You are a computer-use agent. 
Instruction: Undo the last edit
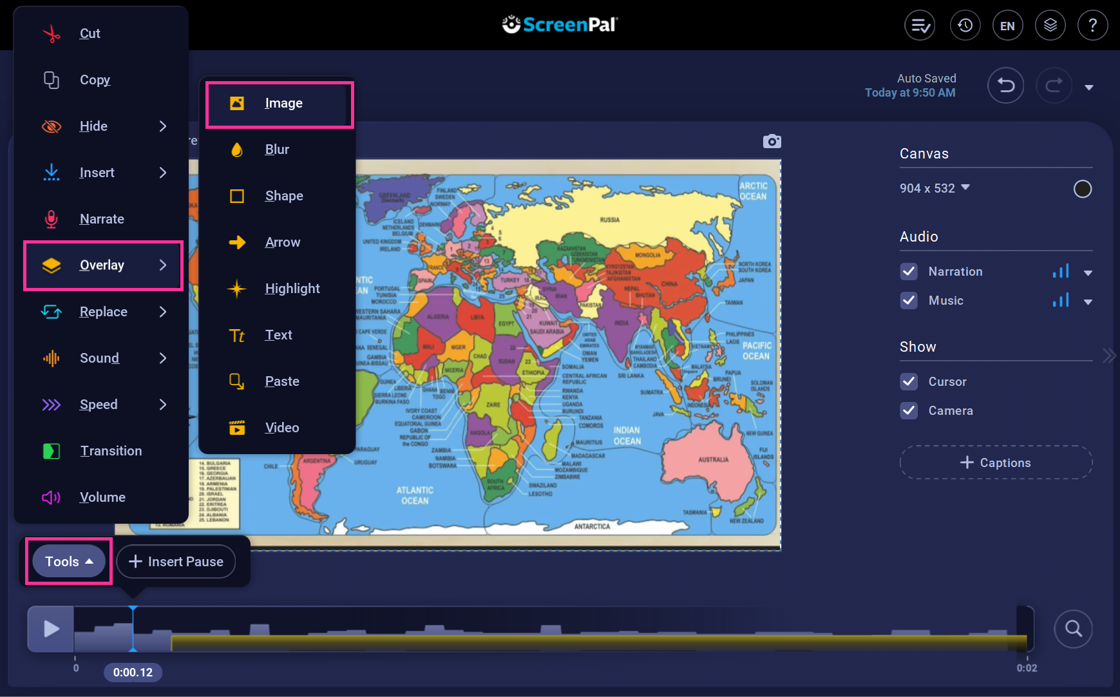pyautogui.click(x=1006, y=85)
